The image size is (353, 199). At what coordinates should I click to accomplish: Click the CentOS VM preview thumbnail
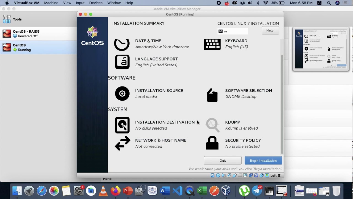click(x=321, y=49)
